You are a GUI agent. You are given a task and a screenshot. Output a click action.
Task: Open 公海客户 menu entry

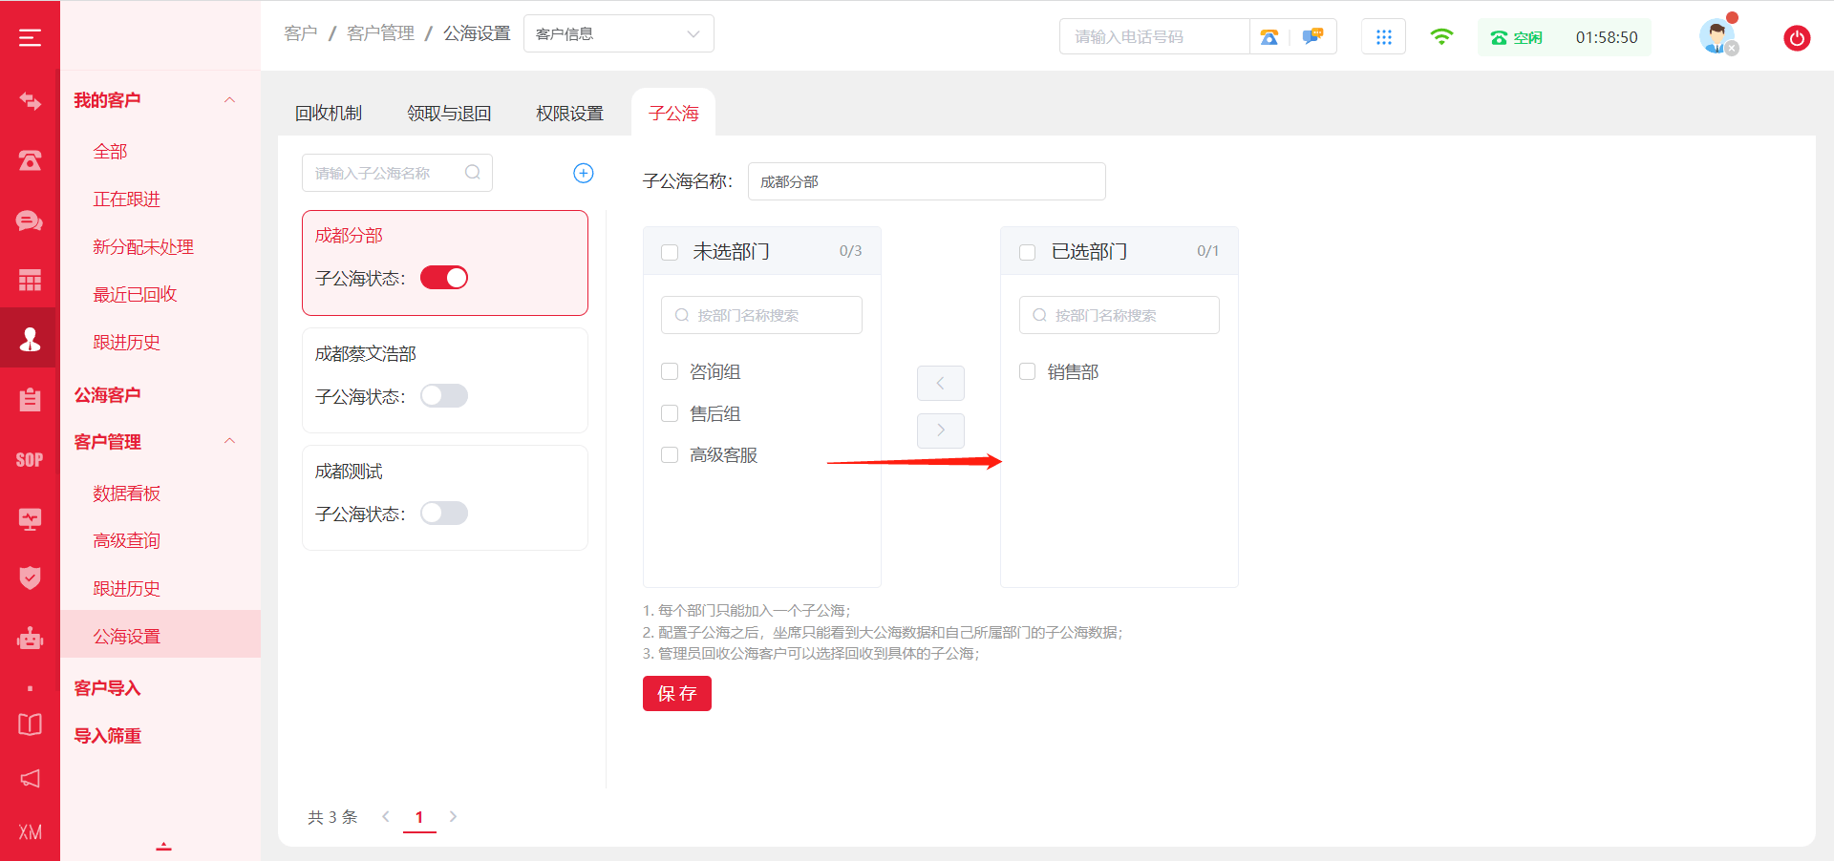108,394
